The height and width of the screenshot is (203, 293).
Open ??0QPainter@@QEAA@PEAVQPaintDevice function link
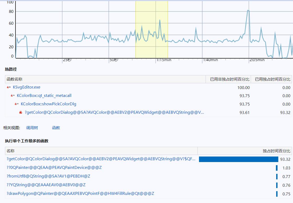tap(54, 168)
